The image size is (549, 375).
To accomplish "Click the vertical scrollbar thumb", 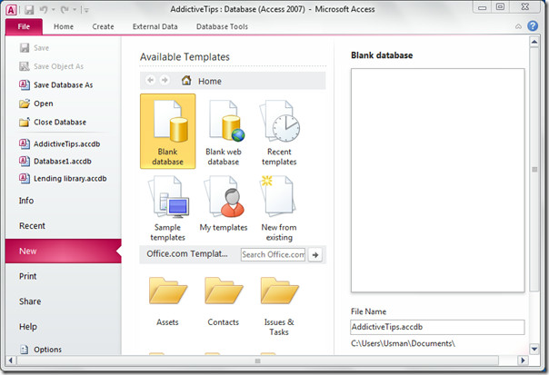I will point(534,170).
